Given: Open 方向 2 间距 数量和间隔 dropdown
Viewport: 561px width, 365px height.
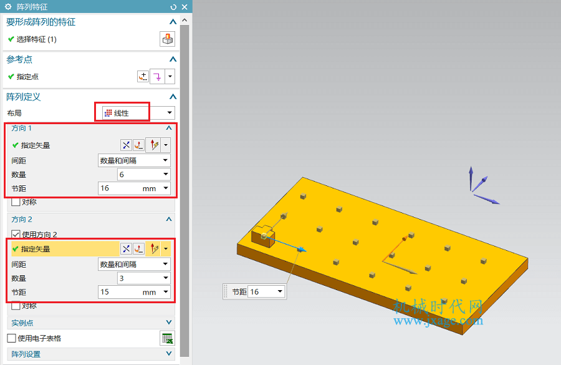Looking at the screenshot, I should tap(134, 265).
